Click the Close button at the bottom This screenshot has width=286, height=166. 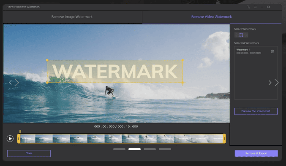(29, 153)
